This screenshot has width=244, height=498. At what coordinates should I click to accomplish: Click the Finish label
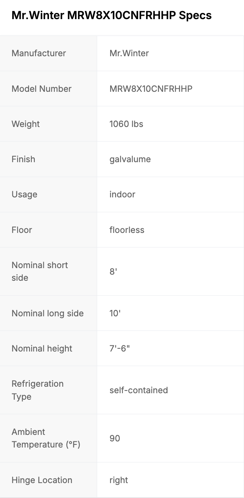[23, 159]
